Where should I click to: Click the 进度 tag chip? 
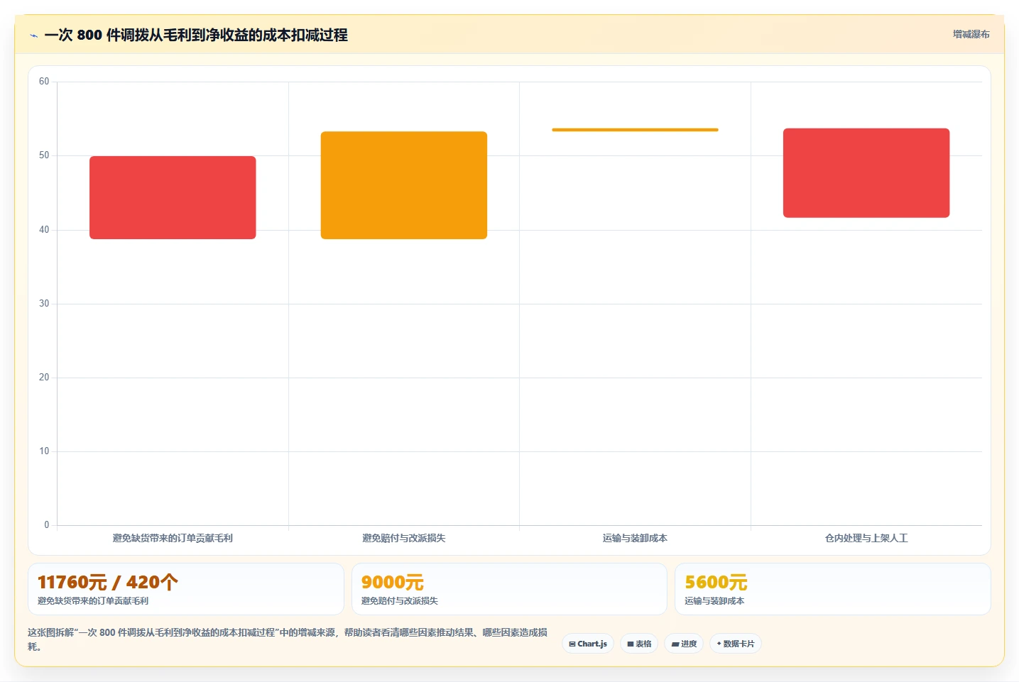click(684, 644)
